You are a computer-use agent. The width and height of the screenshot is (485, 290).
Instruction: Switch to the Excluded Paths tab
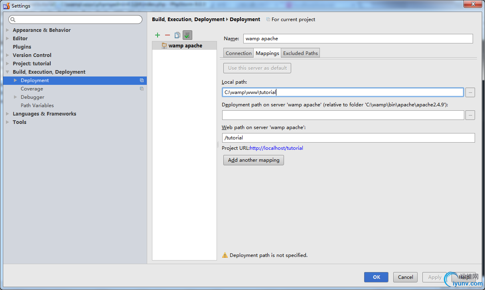tap(300, 53)
